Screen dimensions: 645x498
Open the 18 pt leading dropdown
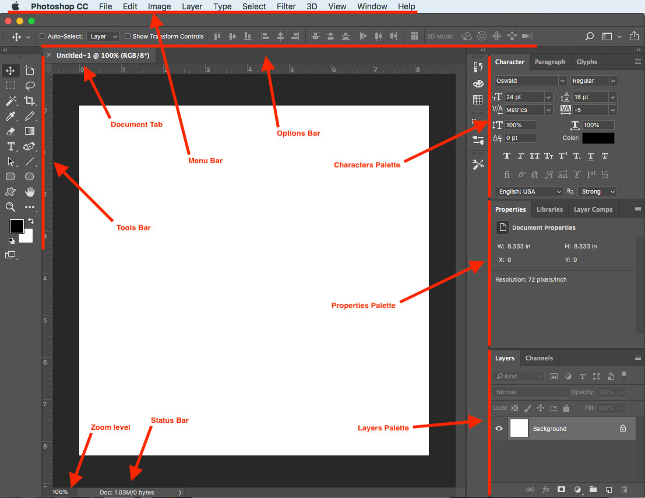612,97
